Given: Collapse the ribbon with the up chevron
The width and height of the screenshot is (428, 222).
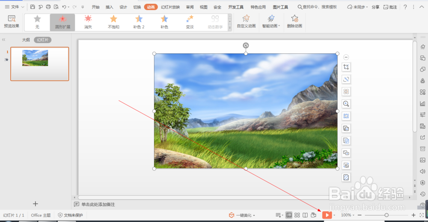Looking at the screenshot, I should tap(422, 7).
